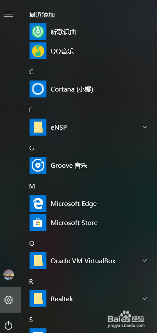Open Settings via the gear icon
The image size is (157, 333).
[8, 300]
